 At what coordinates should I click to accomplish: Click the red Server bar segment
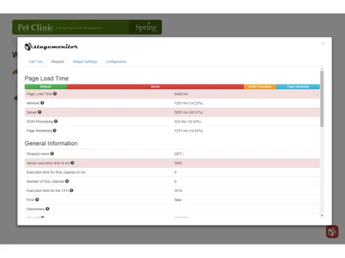coord(155,87)
